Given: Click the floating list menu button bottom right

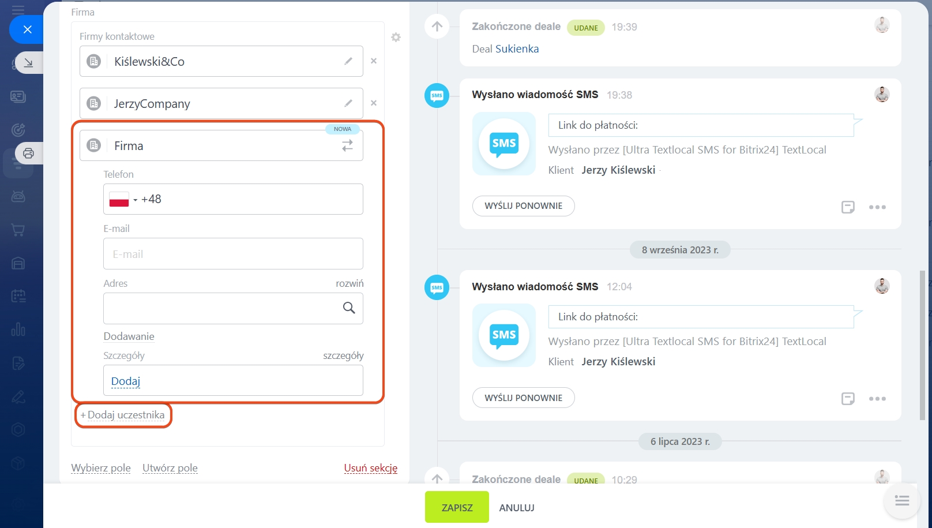Looking at the screenshot, I should tap(902, 500).
